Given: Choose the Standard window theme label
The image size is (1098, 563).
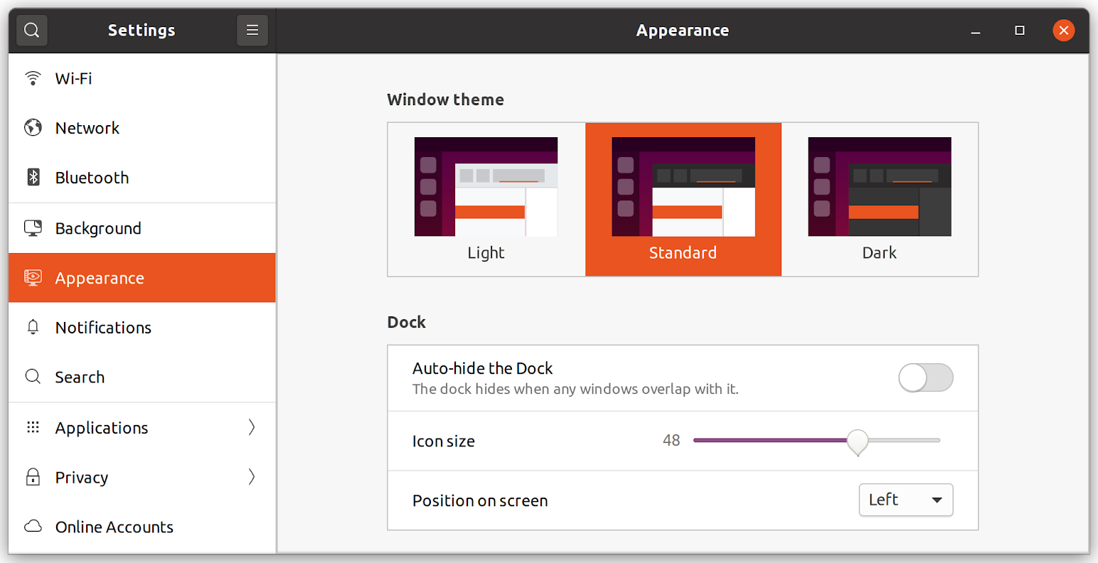Looking at the screenshot, I should 683,253.
